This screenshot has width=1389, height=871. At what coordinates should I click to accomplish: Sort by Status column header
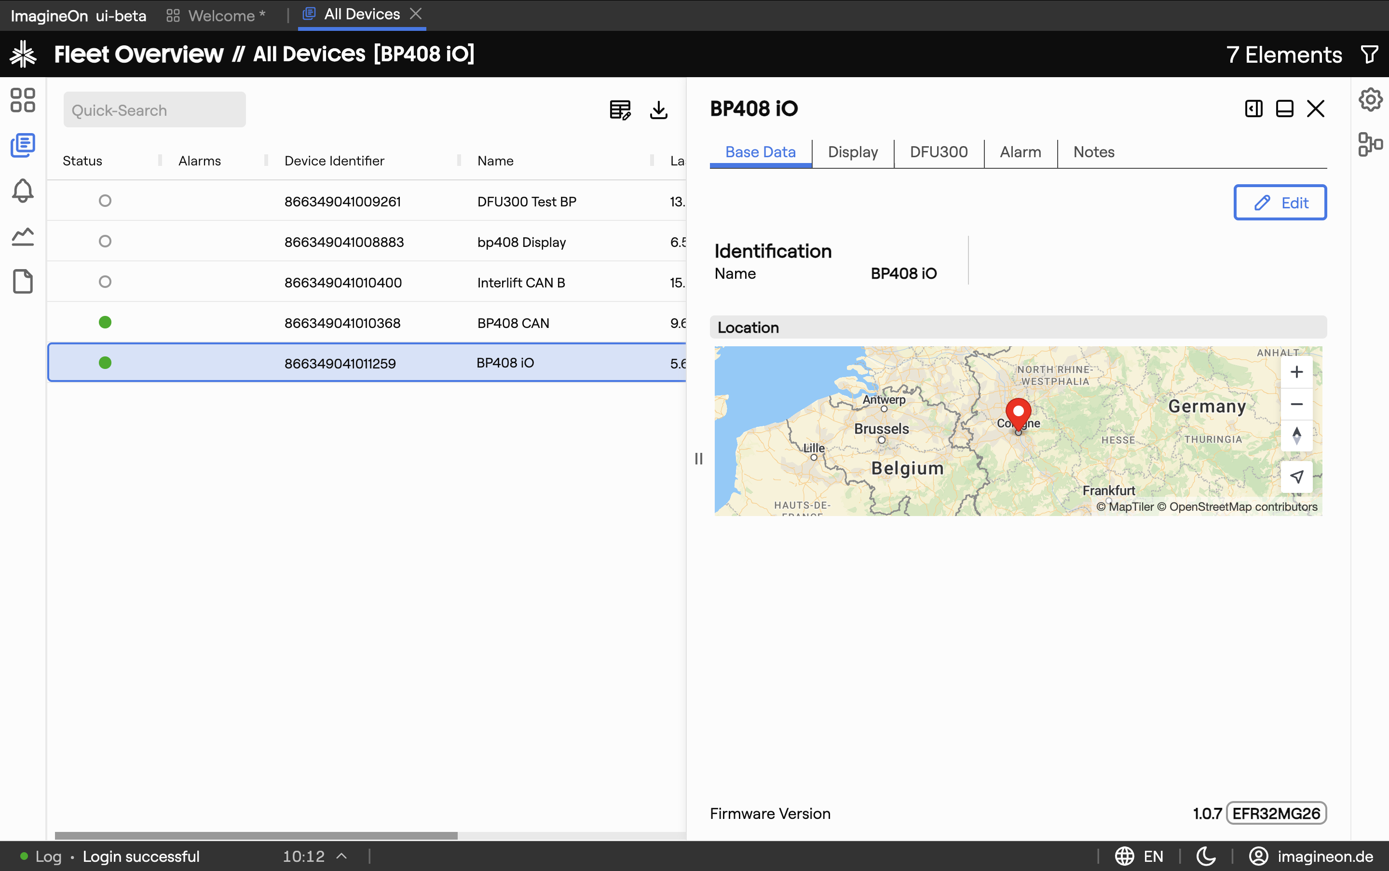pos(82,161)
